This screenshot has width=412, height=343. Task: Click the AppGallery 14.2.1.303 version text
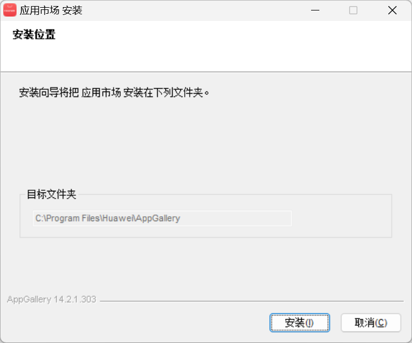51,299
